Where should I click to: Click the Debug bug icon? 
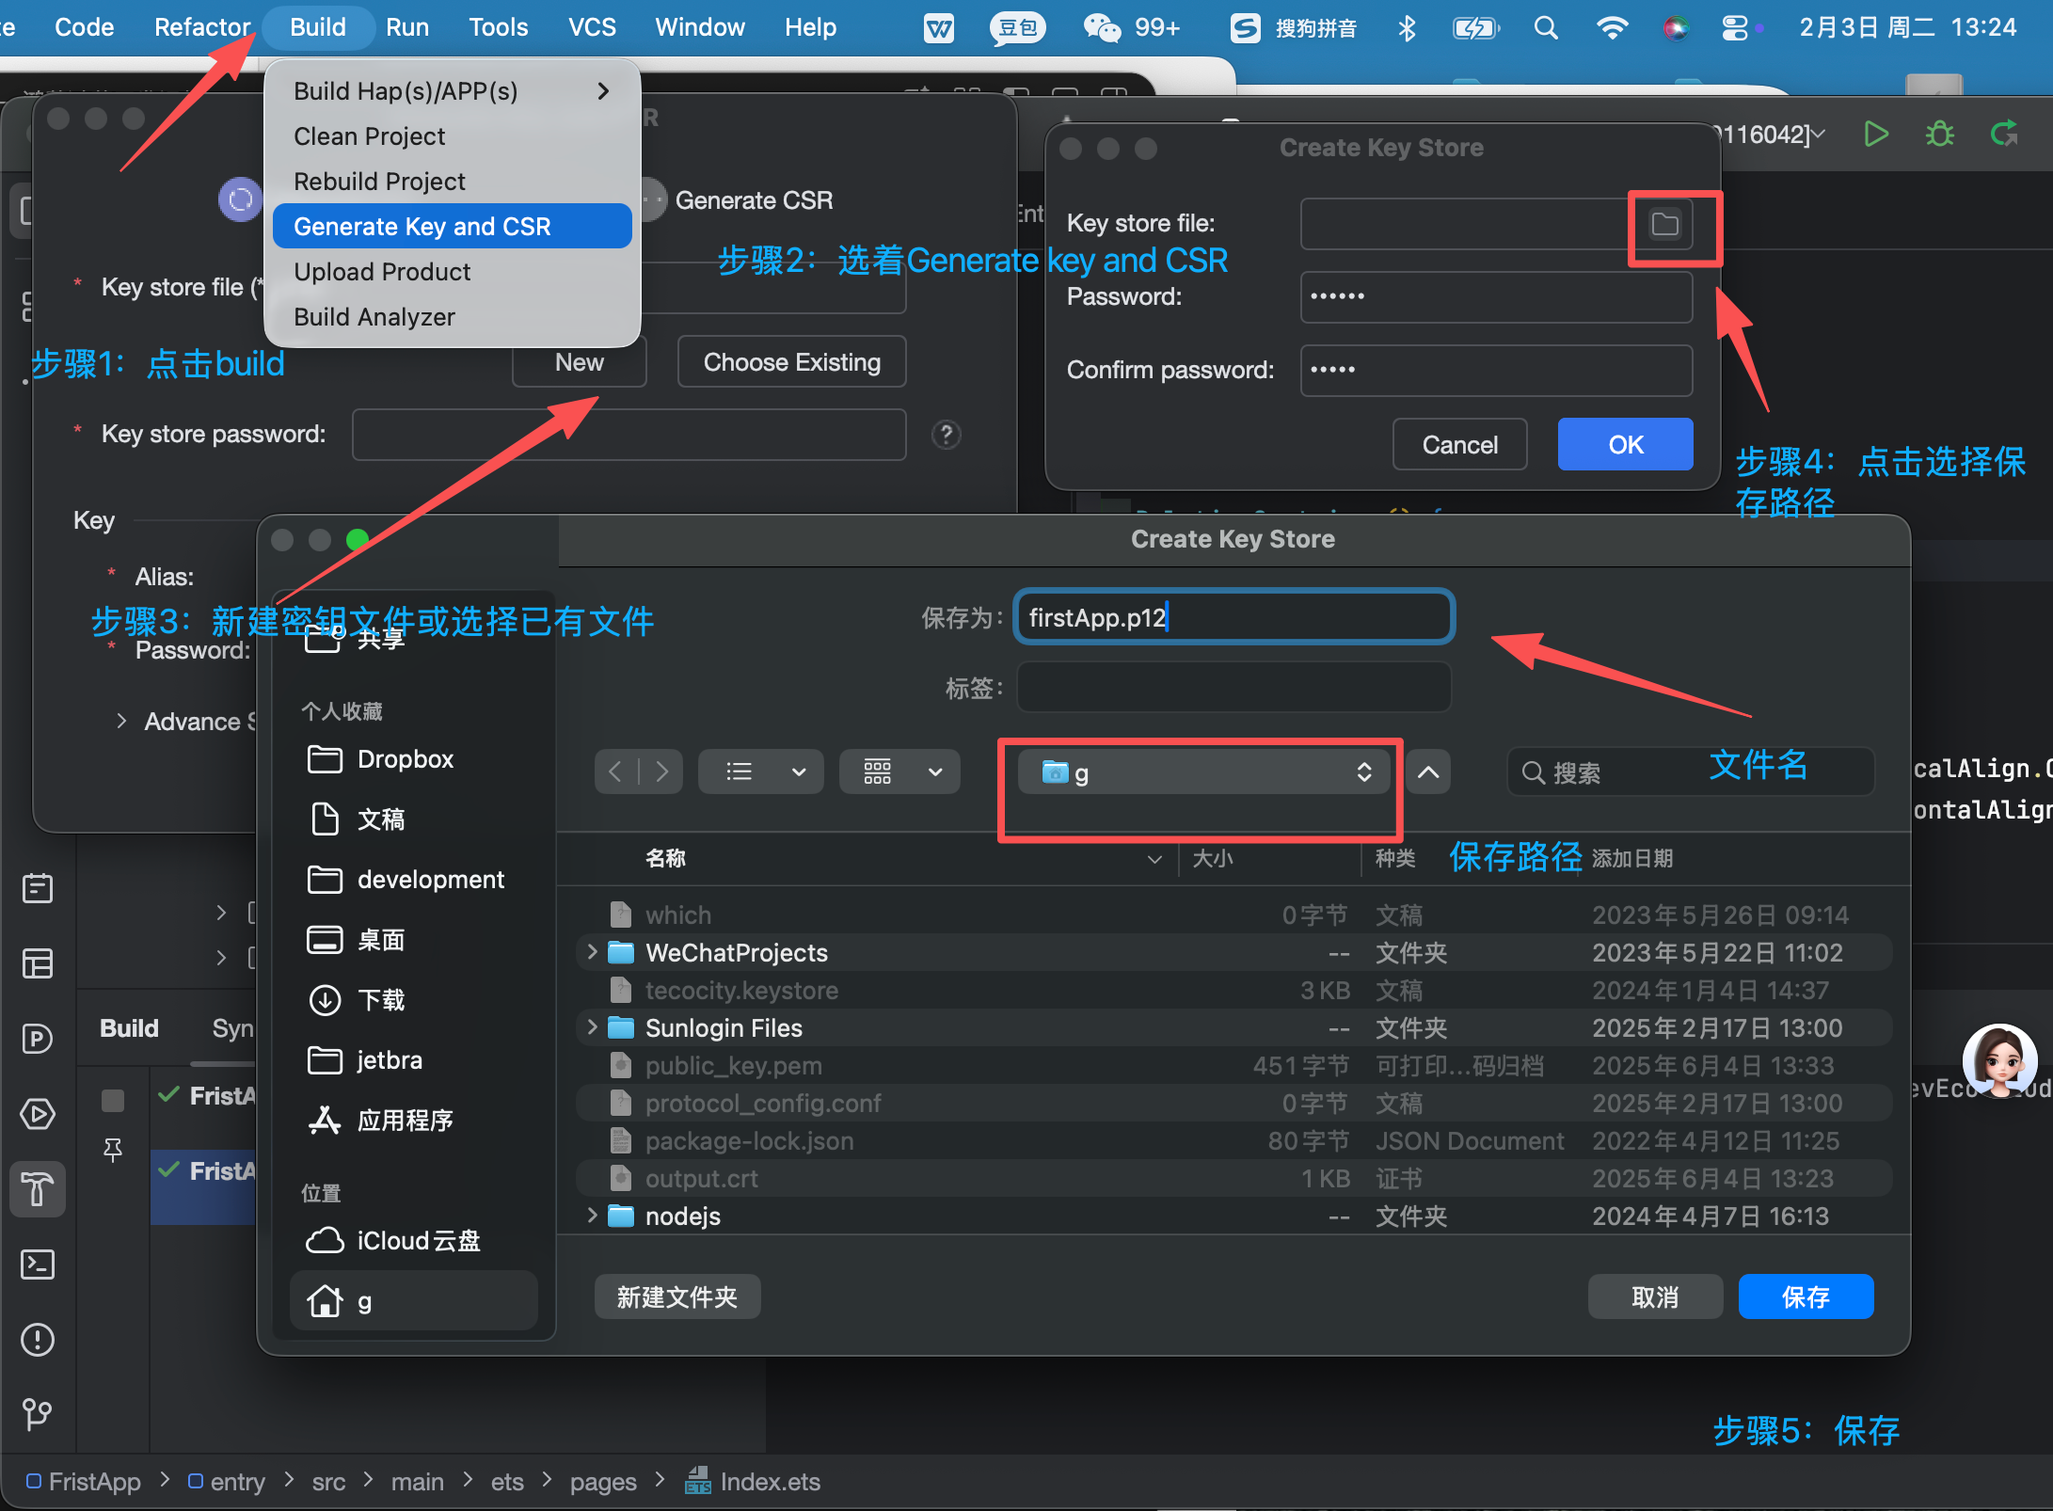1939,135
